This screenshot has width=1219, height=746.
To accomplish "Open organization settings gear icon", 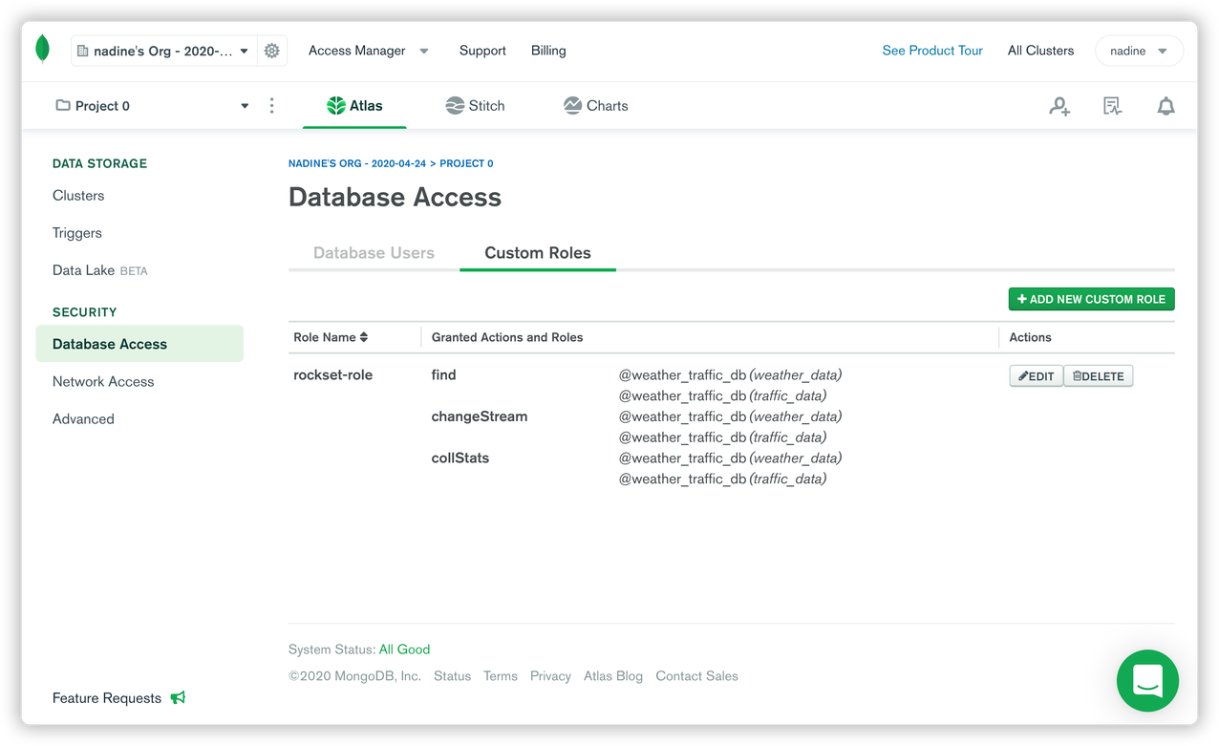I will (x=272, y=51).
